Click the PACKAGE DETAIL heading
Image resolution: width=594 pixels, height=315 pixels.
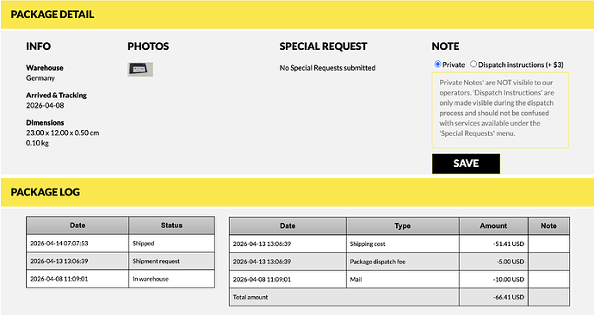pyautogui.click(x=53, y=15)
